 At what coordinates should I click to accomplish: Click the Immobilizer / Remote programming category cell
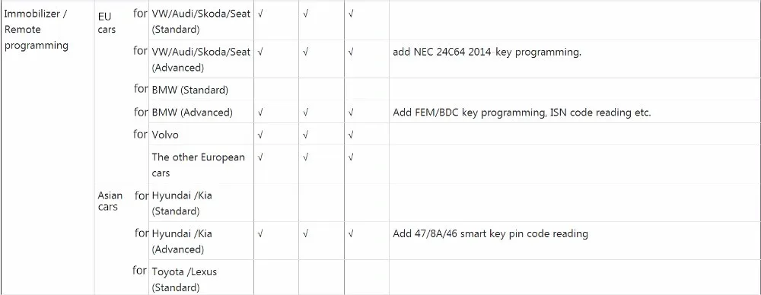pyautogui.click(x=37, y=30)
